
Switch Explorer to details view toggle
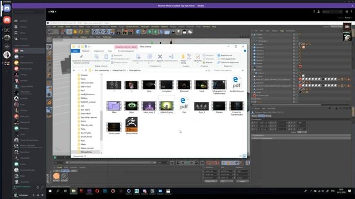240,156
